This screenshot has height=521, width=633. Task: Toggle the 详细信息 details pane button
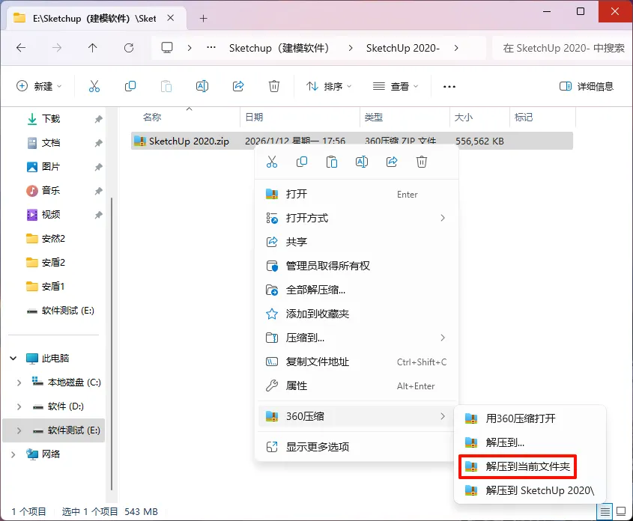(586, 86)
